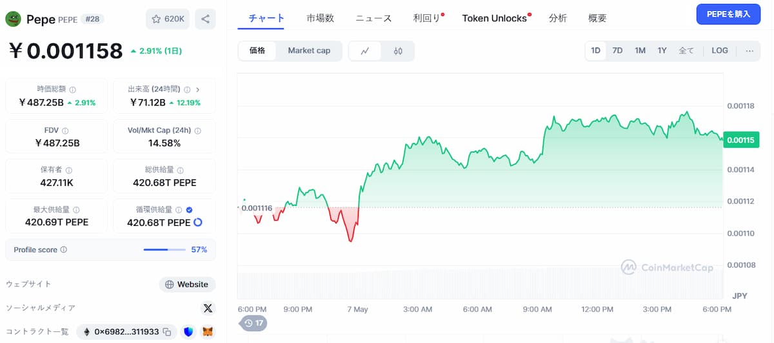Click the shield icon beside contract address
Image resolution: width=774 pixels, height=343 pixels.
(x=188, y=332)
